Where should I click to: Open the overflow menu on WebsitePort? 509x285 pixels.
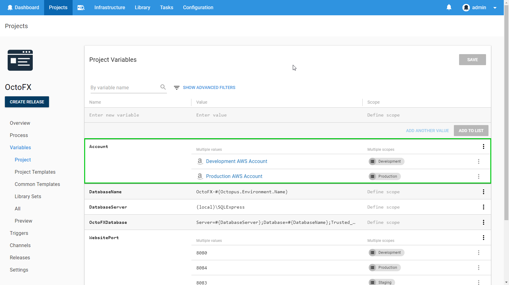point(484,238)
